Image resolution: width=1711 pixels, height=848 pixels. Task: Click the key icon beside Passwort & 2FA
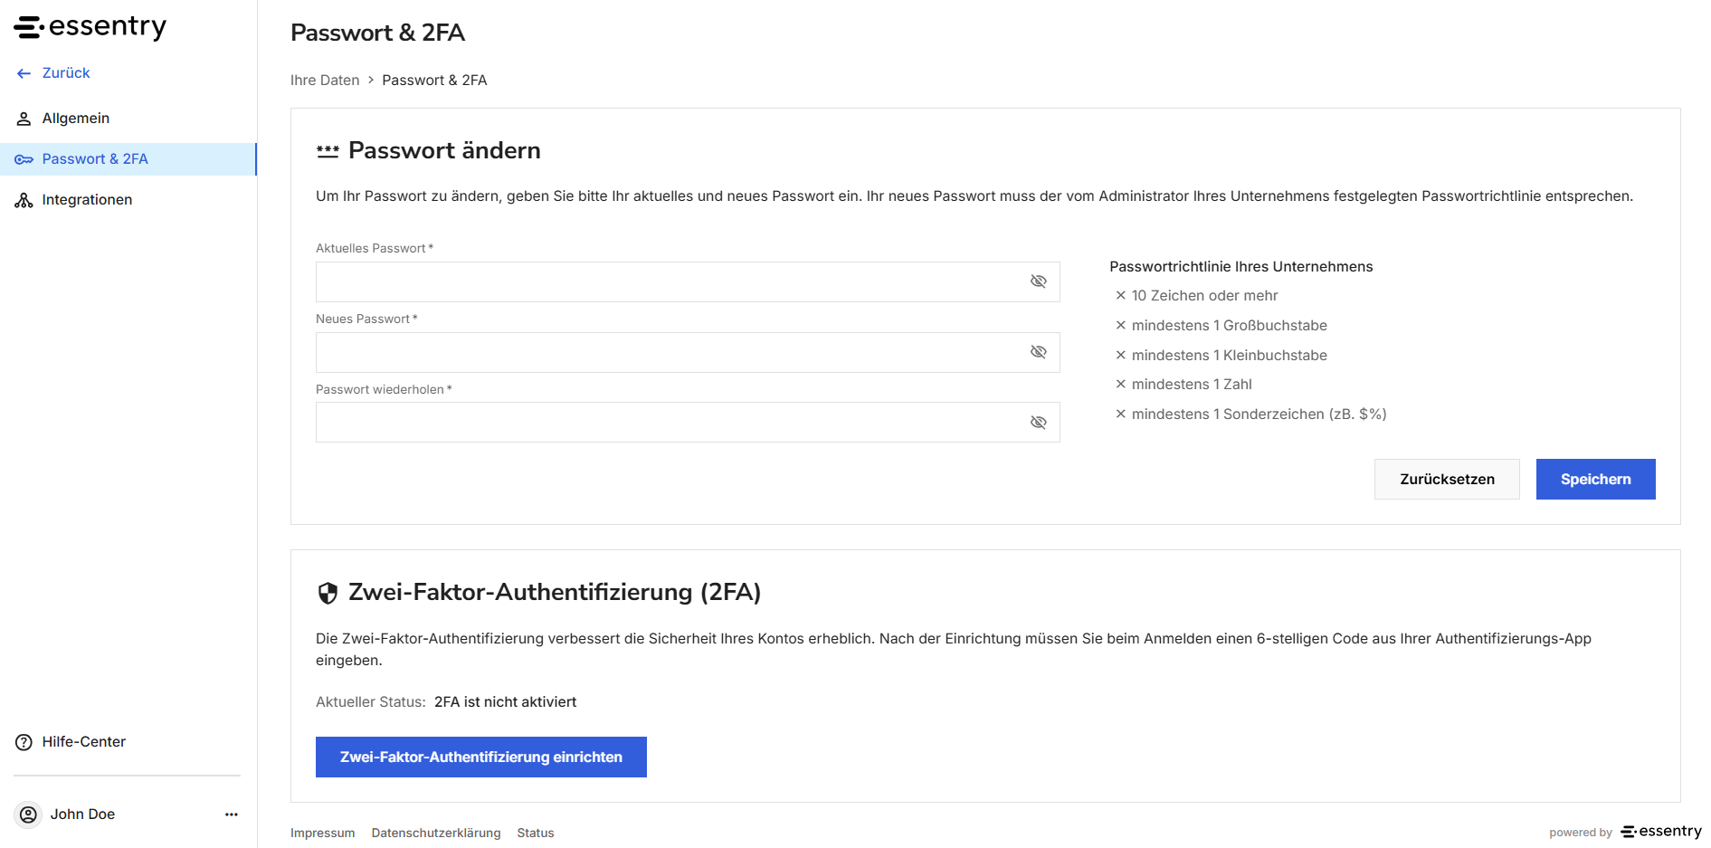[x=24, y=159]
